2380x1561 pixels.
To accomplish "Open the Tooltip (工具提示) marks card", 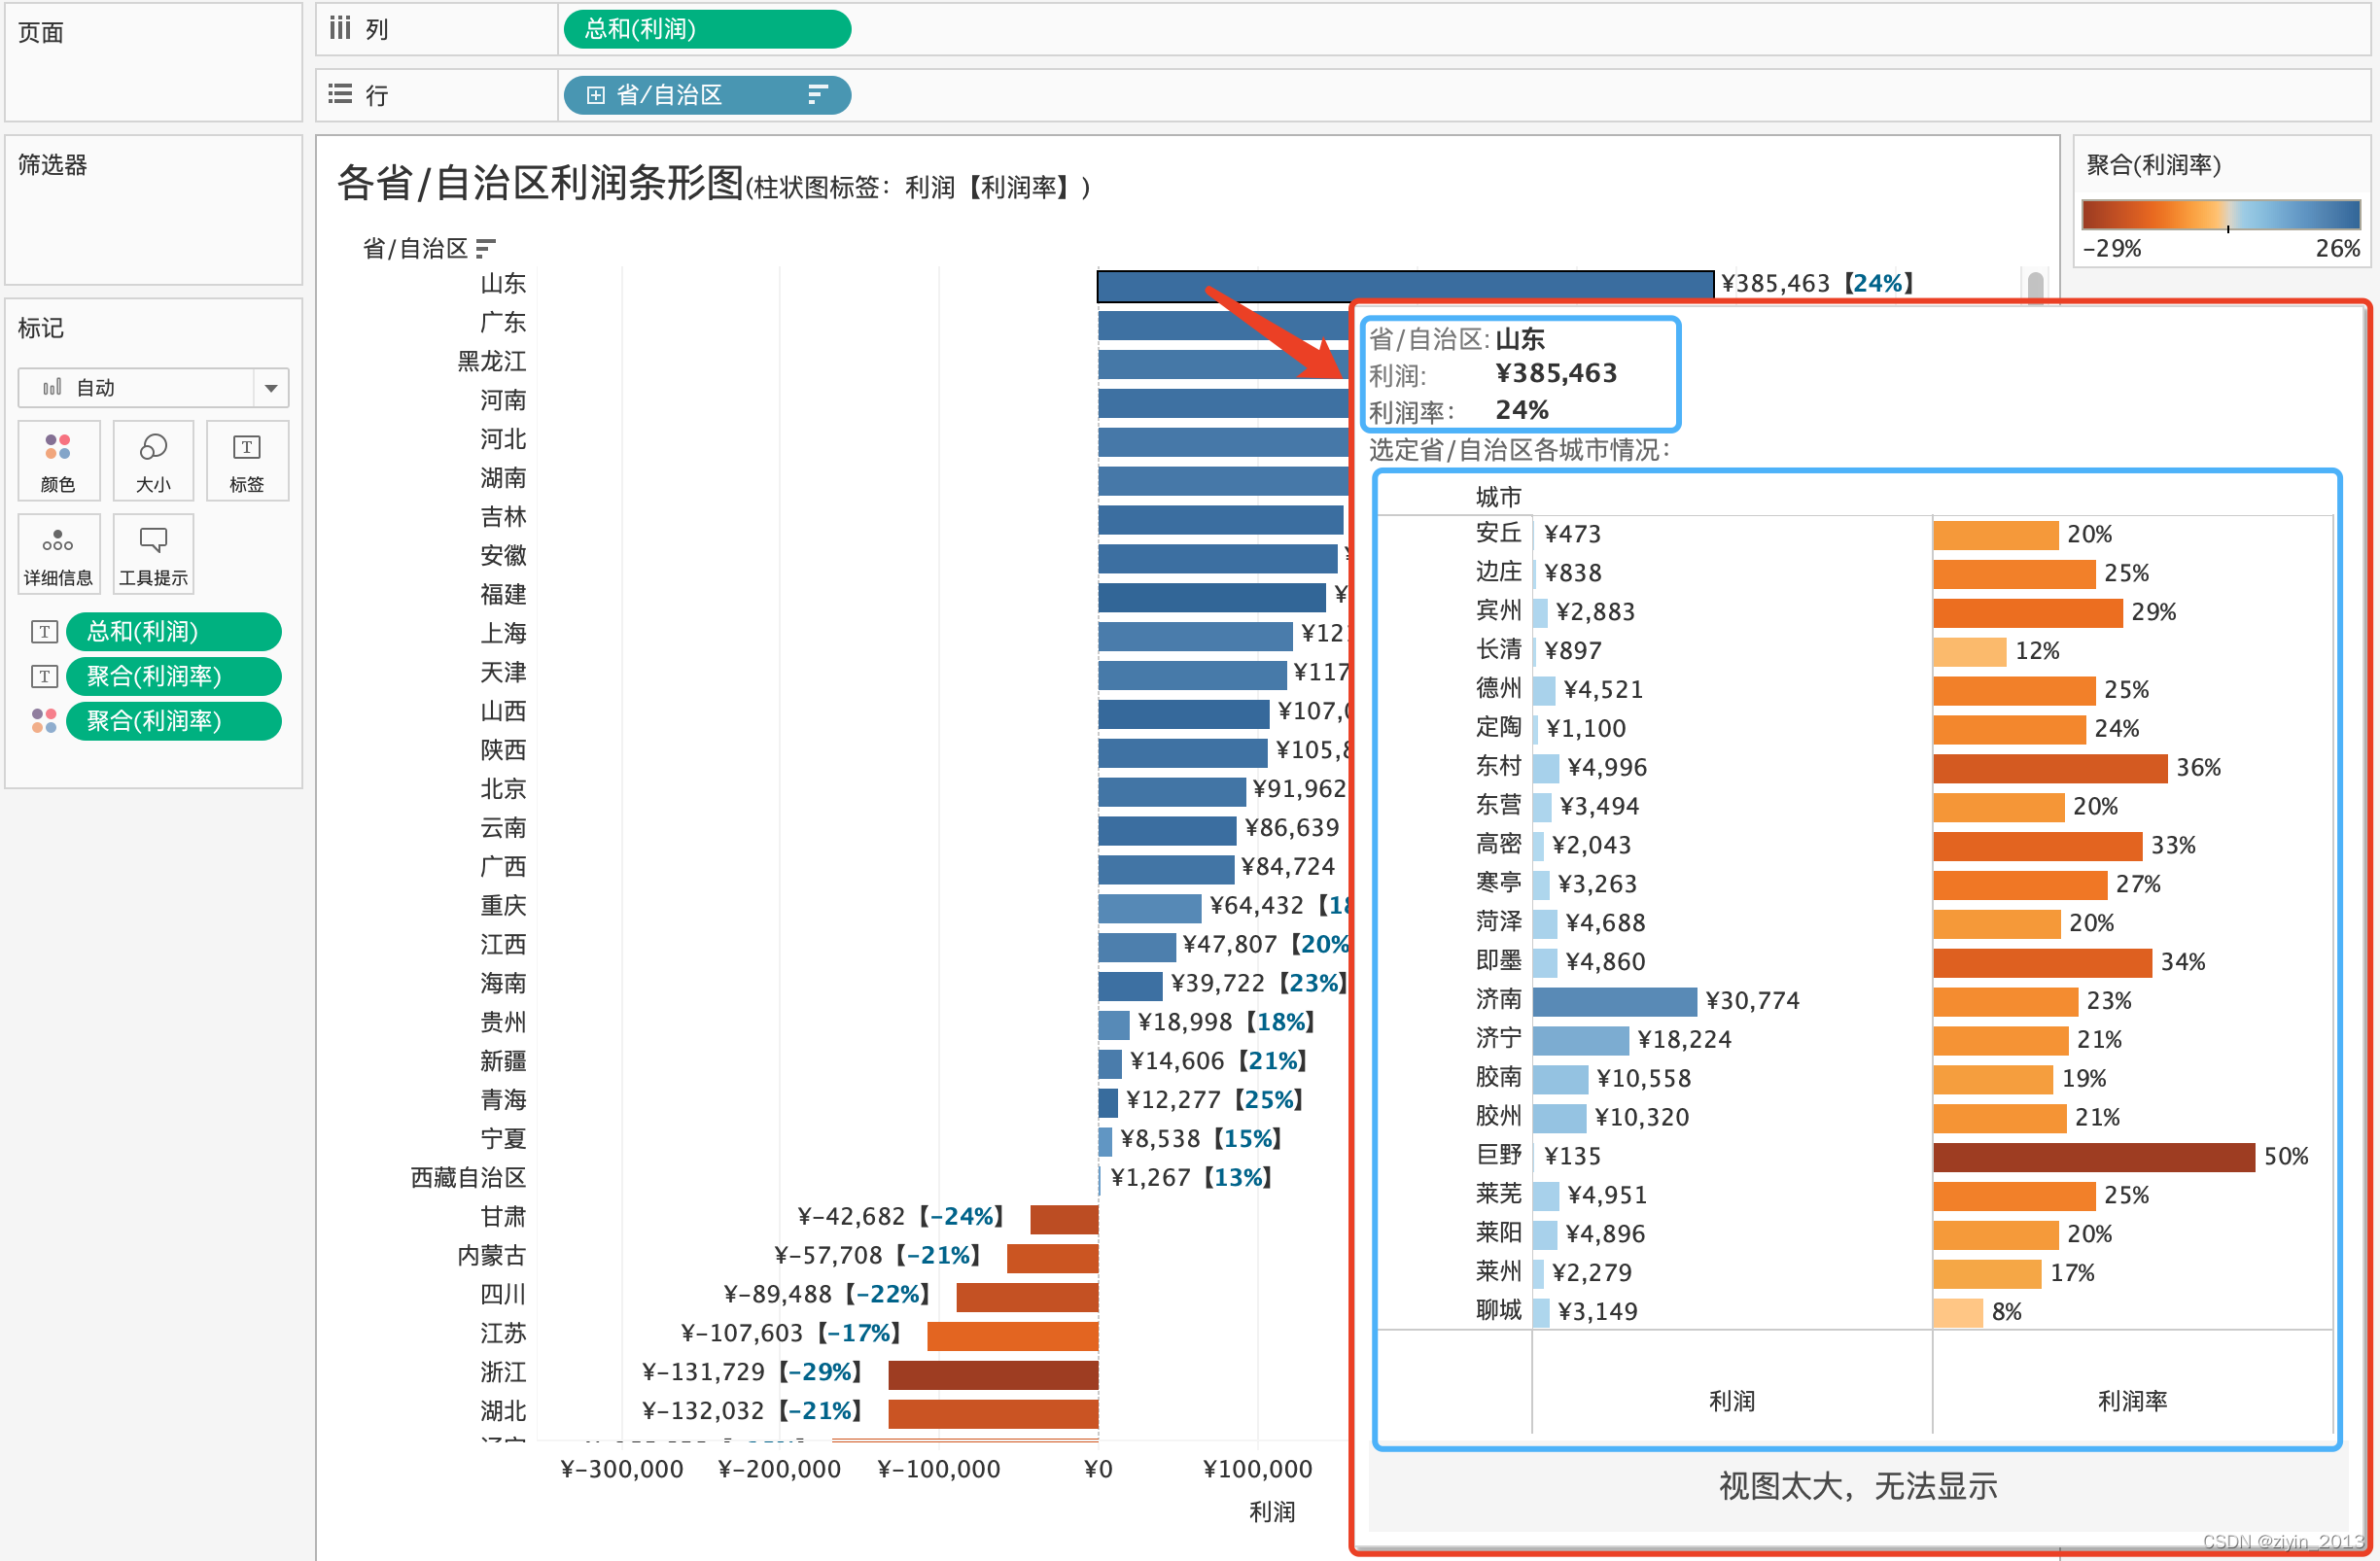I will click(153, 554).
